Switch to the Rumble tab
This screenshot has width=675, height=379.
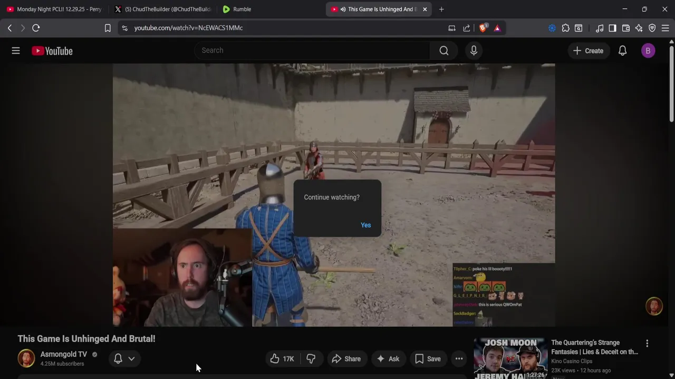click(269, 9)
